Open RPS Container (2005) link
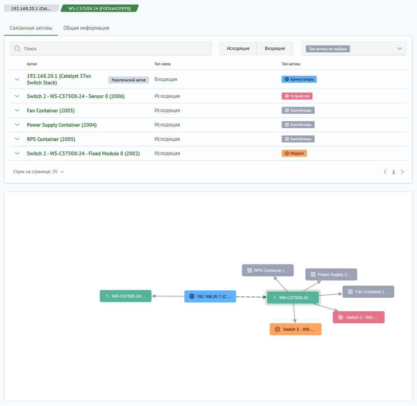417x406 pixels. 51,139
